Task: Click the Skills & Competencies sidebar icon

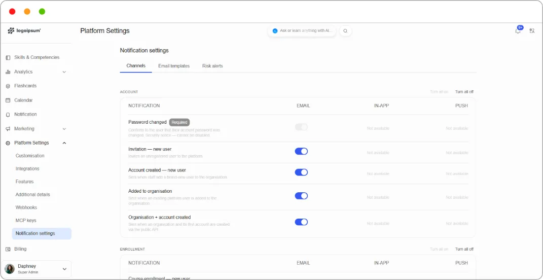Action: (8, 57)
